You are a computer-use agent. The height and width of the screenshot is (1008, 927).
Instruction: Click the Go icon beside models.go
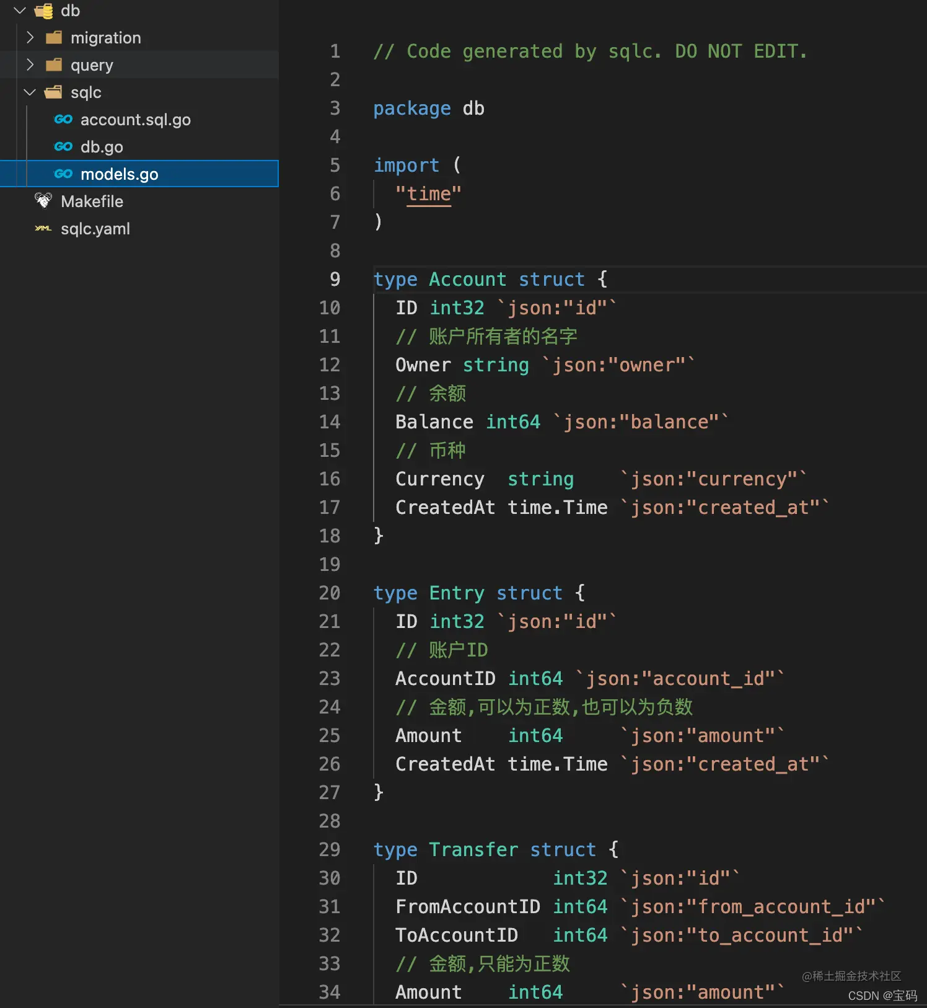(x=63, y=174)
